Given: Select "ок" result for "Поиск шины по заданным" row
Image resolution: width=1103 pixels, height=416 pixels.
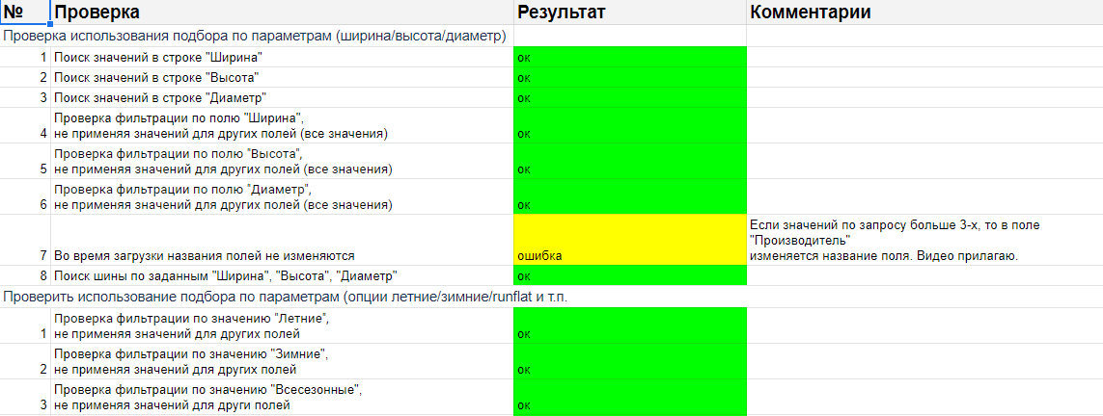Looking at the screenshot, I should coord(629,275).
